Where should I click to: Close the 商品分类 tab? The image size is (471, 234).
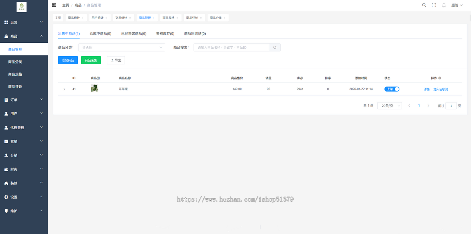tap(225, 18)
